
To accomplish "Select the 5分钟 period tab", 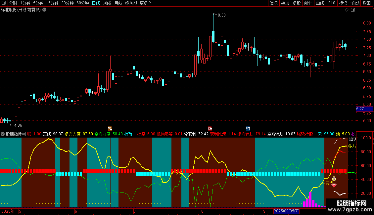I will coord(38,3).
